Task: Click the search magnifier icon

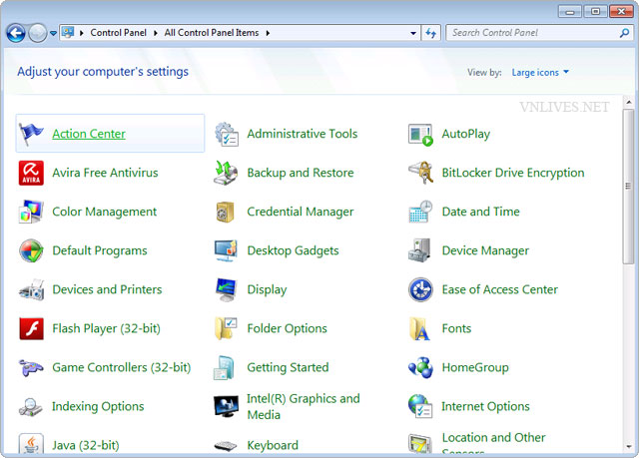Action: (x=624, y=33)
